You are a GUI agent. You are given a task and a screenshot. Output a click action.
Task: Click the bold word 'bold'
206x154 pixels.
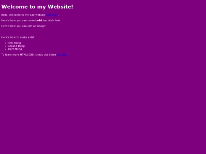click(x=39, y=20)
